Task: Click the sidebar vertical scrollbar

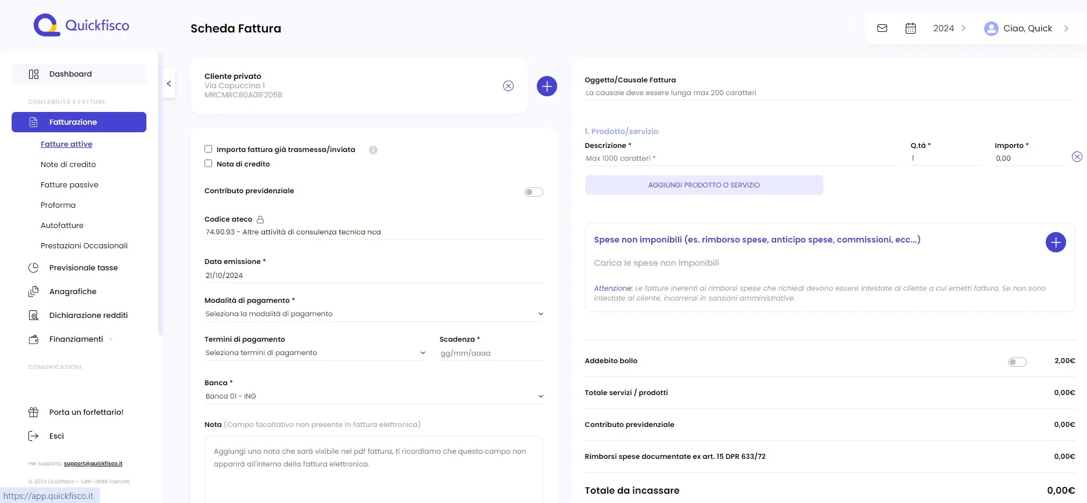Action: pos(160,194)
